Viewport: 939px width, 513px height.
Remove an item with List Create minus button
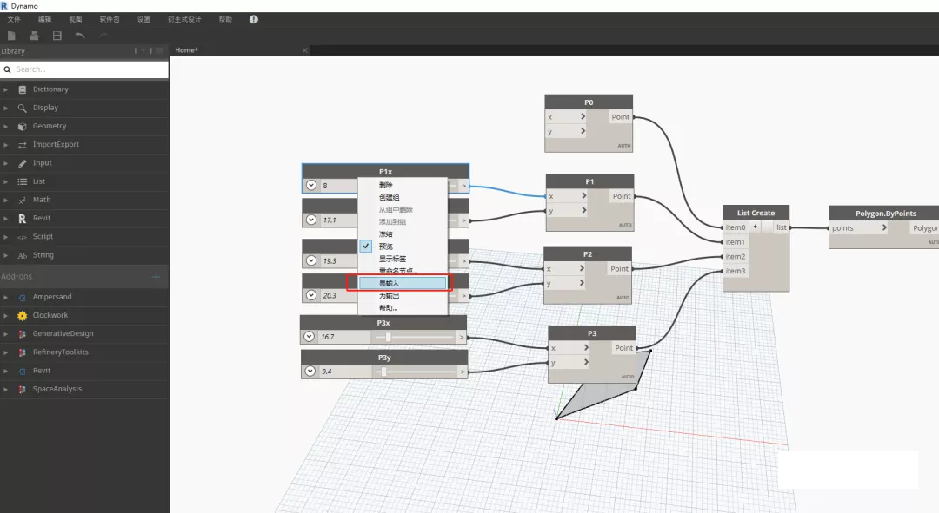pyautogui.click(x=767, y=227)
